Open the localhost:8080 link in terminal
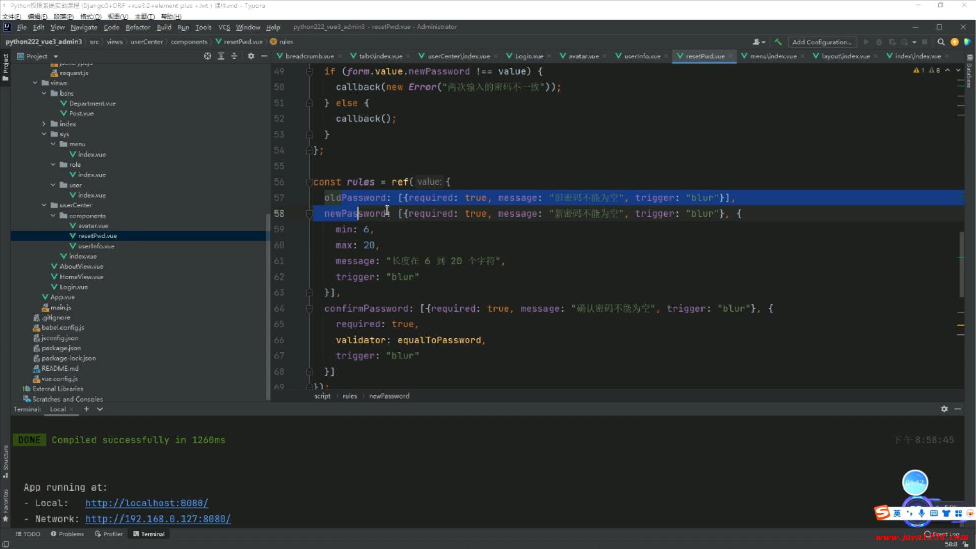The width and height of the screenshot is (976, 549). pos(147,503)
